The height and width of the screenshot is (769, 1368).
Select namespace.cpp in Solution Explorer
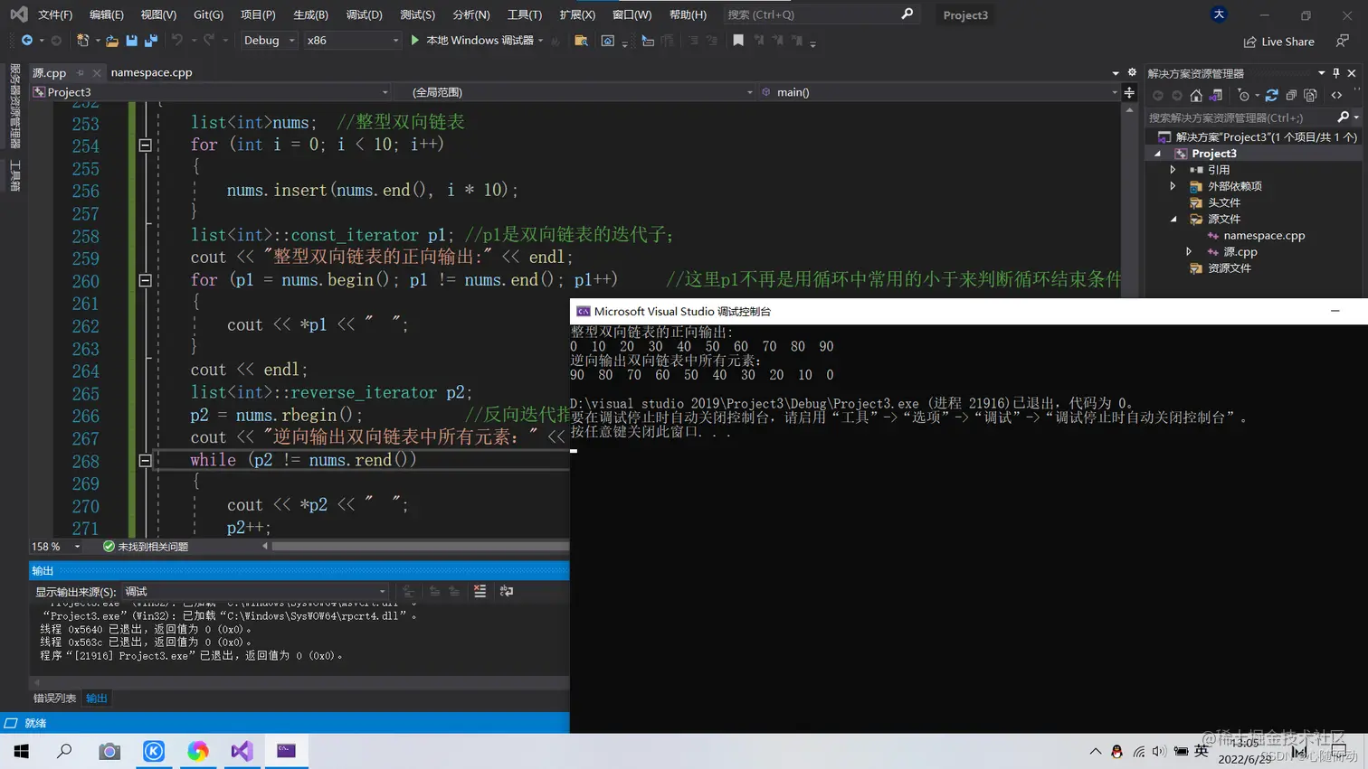[x=1264, y=235]
